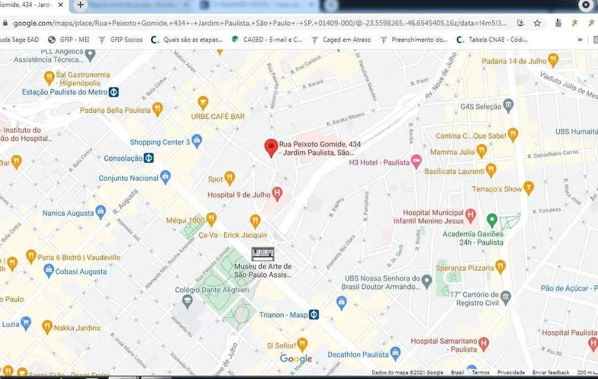Select the G4S Seleção building pin

point(508,106)
